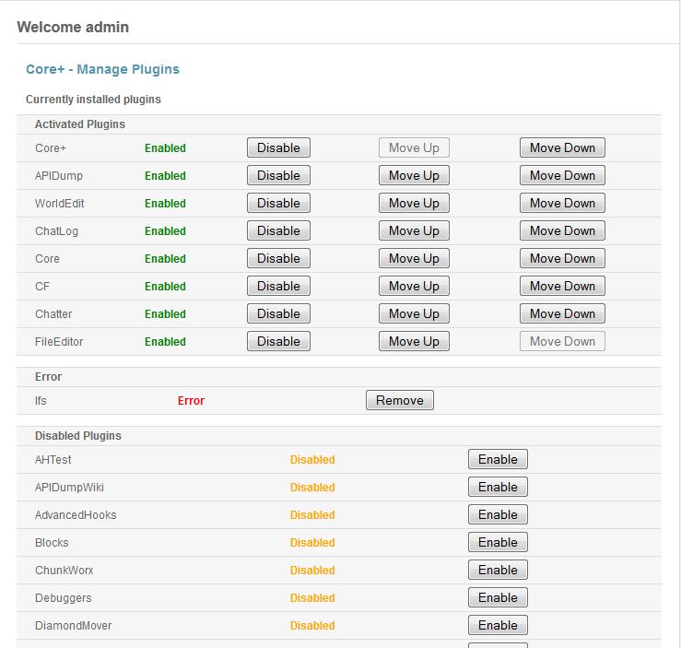Move the FileEditor plugin up

(x=414, y=341)
